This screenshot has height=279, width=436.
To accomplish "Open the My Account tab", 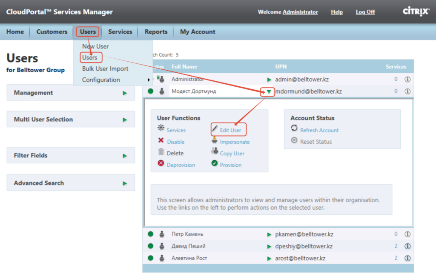I will click(x=198, y=31).
